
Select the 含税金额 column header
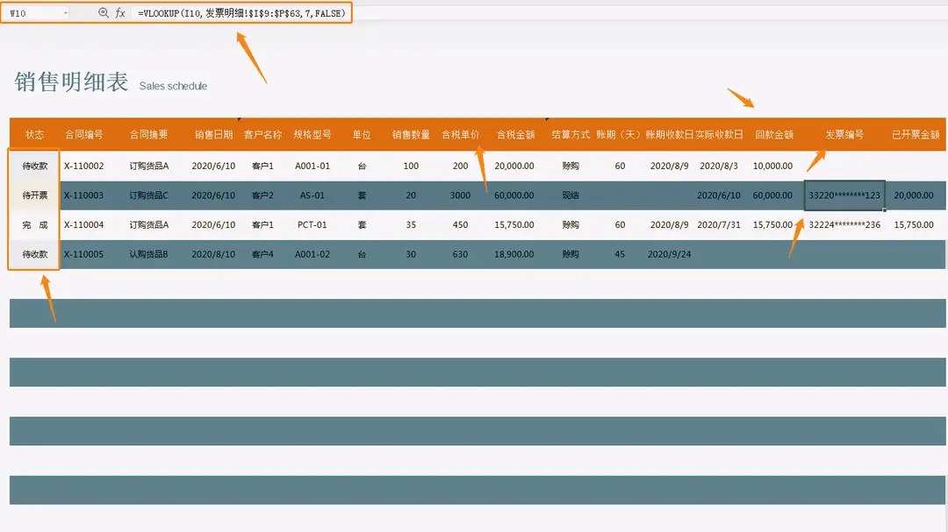click(x=516, y=135)
